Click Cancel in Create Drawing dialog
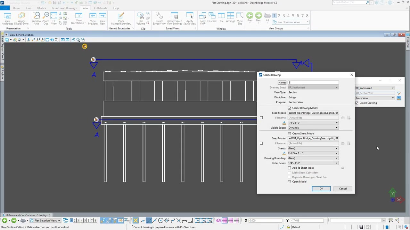This screenshot has width=410, height=230. point(343,188)
